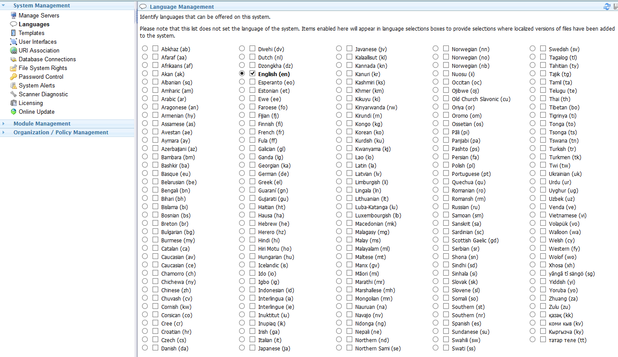This screenshot has height=357, width=618.
Task: Enable the Russian (ru) checkbox
Action: [446, 206]
